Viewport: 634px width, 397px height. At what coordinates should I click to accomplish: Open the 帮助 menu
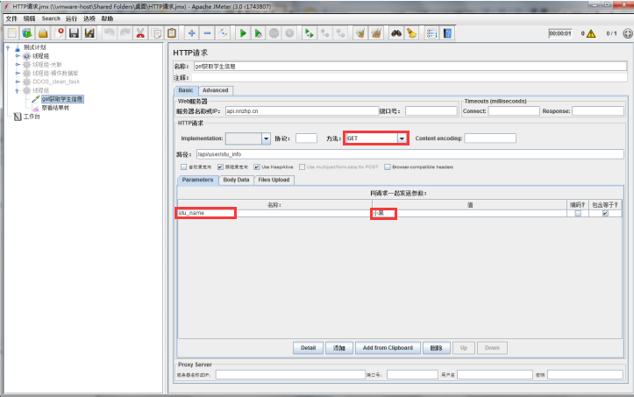tap(107, 18)
